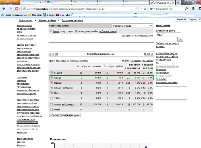The height and width of the screenshot is (148, 201).
Task: Check the сумма выбранных checkbox
Action: [x=51, y=104]
